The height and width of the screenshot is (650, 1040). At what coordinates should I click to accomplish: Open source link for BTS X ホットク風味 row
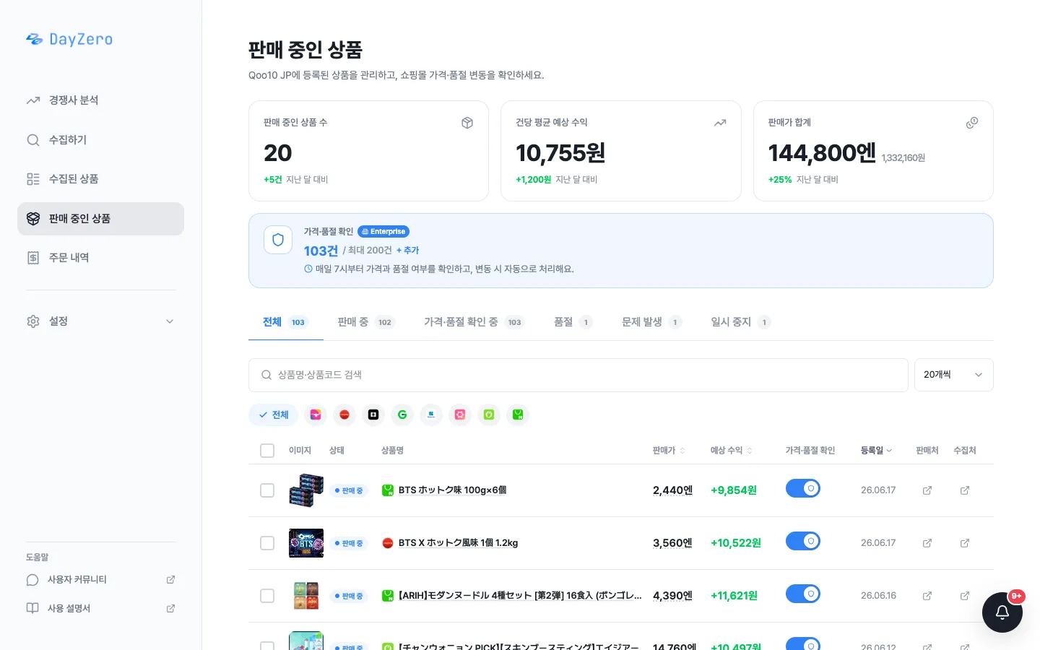pos(965,543)
